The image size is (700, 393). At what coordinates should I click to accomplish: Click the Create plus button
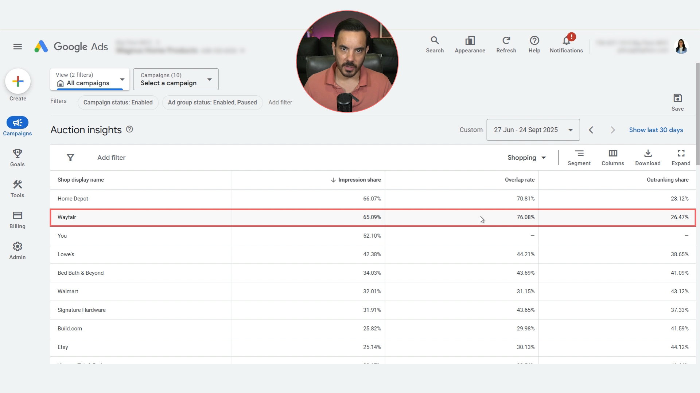point(18,81)
